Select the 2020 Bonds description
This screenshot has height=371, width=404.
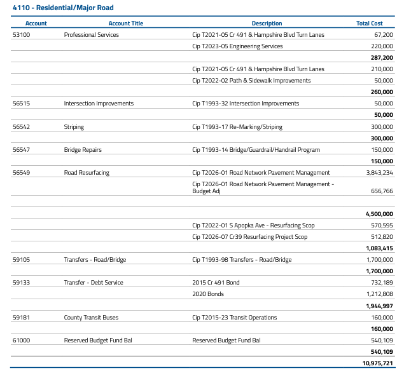208,294
